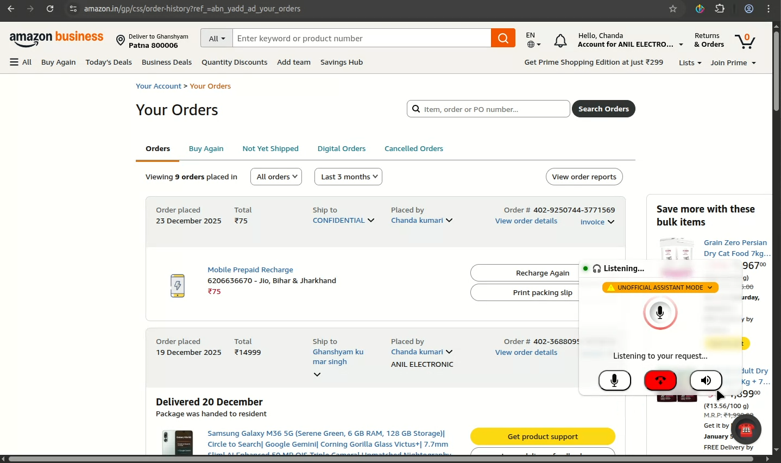Open the hamburger All menu
Viewport: 781px width, 463px height.
tap(21, 62)
